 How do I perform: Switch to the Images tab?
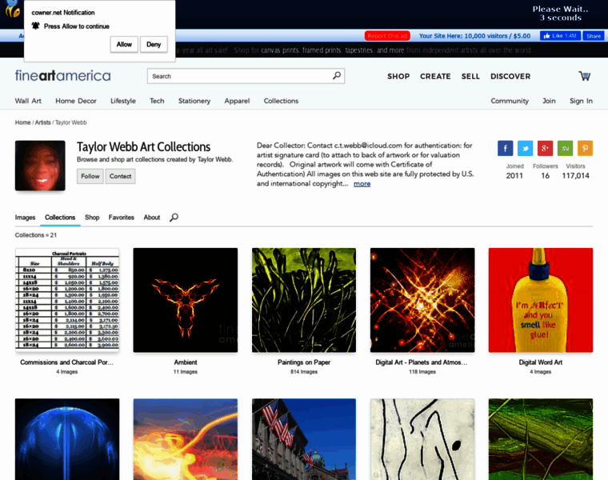(x=26, y=217)
